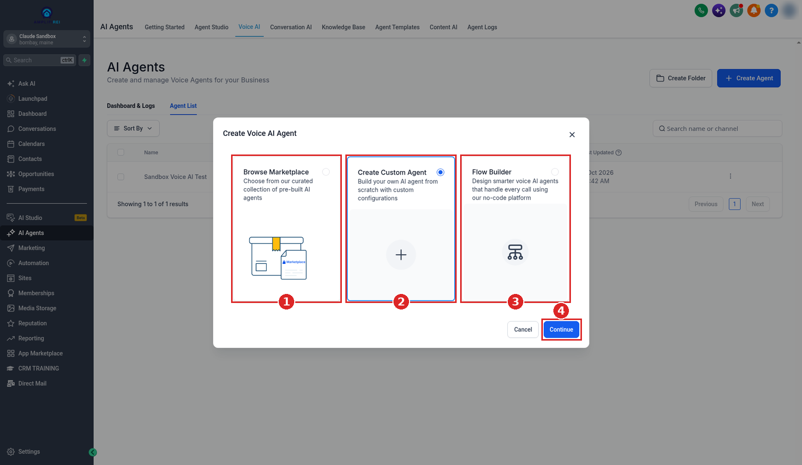802x465 pixels.
Task: Select the Flow Builder radio button
Action: coord(555,172)
